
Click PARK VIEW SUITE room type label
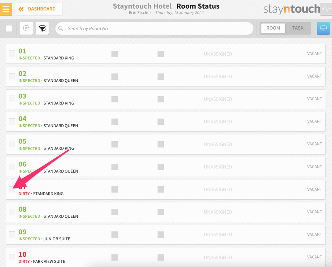(49, 262)
